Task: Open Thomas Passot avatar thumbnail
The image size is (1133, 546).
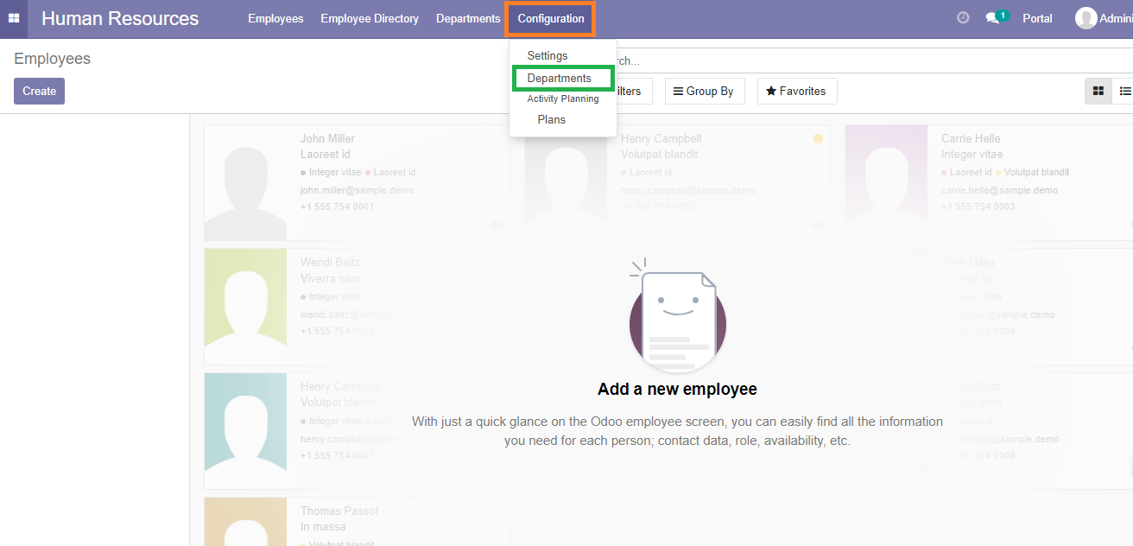Action: [x=245, y=522]
